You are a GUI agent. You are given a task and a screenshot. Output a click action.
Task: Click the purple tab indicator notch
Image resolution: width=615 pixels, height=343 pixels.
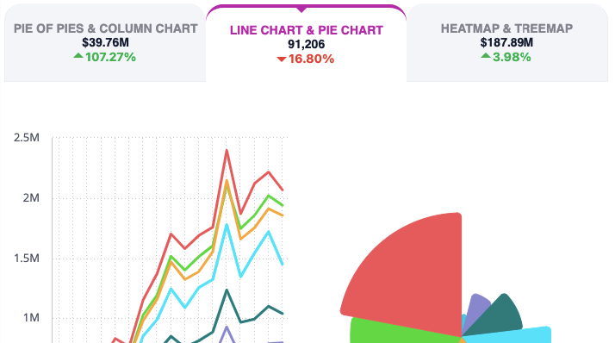point(301,9)
